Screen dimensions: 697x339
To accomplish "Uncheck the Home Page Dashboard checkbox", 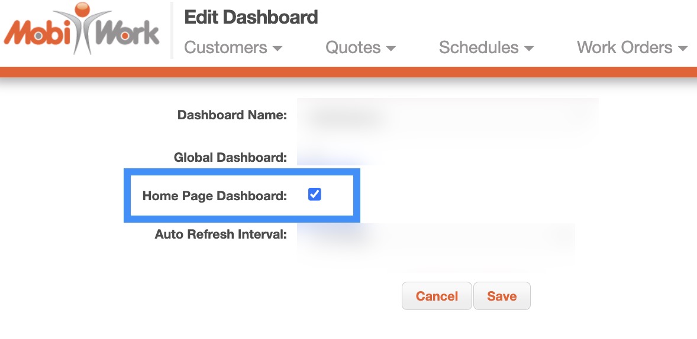I will 315,194.
